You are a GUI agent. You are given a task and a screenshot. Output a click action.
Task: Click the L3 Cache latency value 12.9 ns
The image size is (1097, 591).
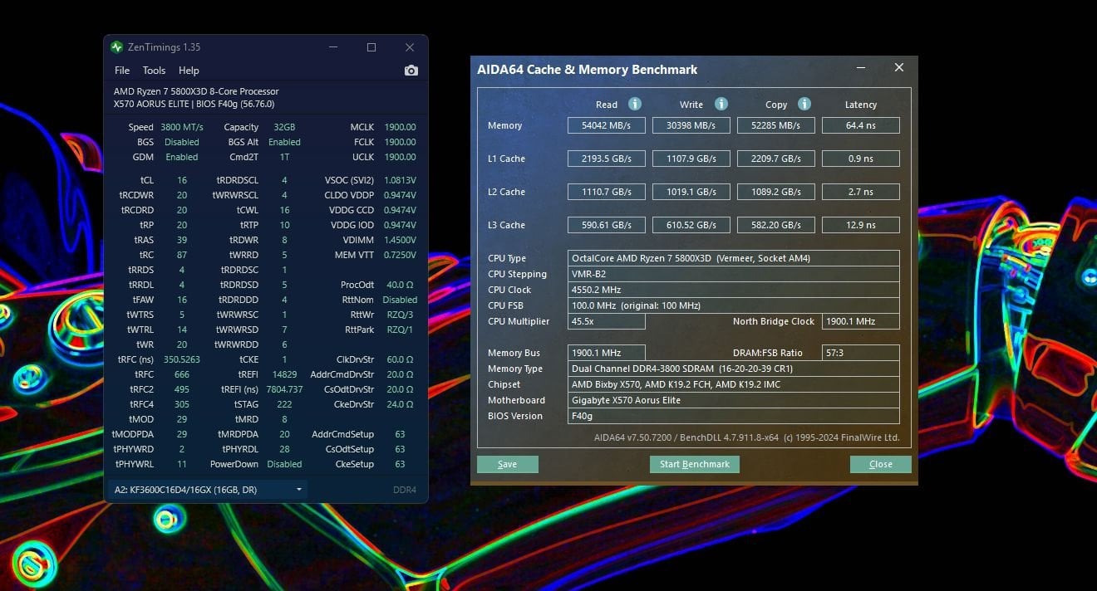click(x=861, y=225)
